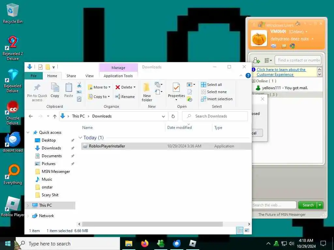Switch to the View ribbon tab
Image resolution: width=334 pixels, height=250 pixels.
point(89,76)
